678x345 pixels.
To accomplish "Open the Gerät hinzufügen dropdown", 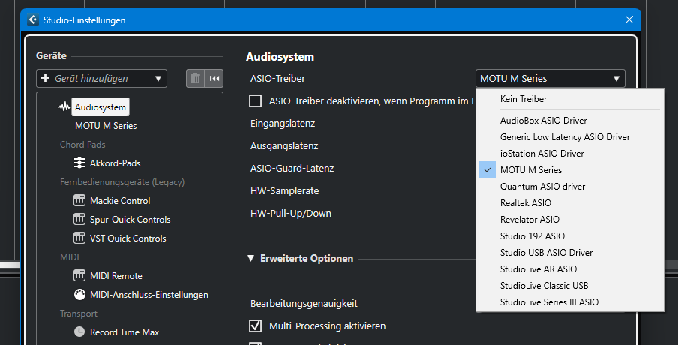I will (x=101, y=78).
